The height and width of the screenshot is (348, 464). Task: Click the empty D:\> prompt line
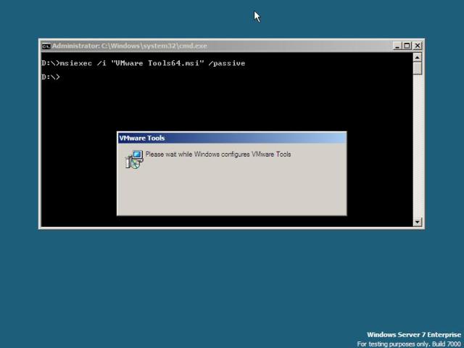pos(51,77)
